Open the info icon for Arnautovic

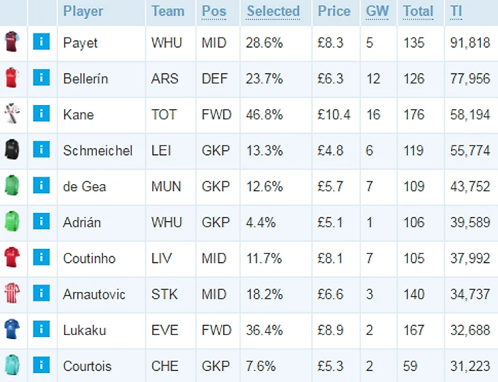pyautogui.click(x=42, y=293)
